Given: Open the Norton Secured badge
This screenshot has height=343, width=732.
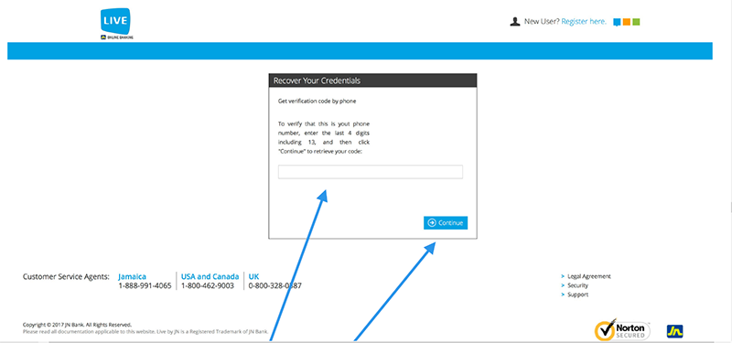Looking at the screenshot, I should pos(622,330).
